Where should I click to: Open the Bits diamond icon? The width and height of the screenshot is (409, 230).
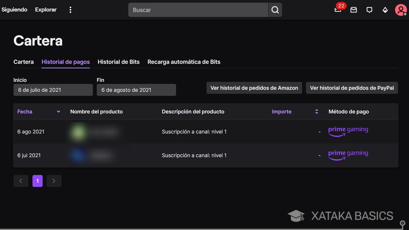pyautogui.click(x=385, y=10)
